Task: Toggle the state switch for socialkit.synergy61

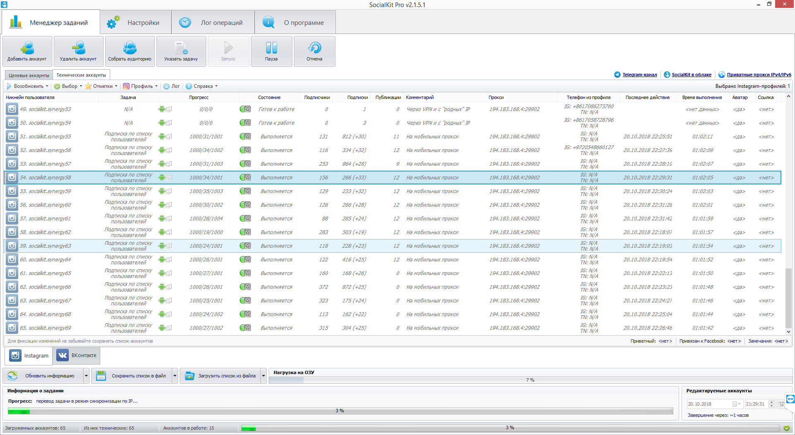Action: (x=245, y=219)
